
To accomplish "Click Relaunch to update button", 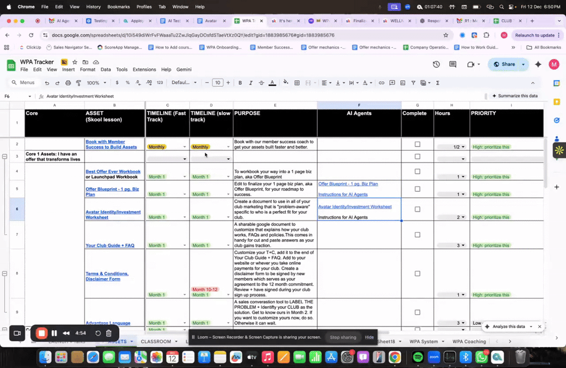I will (534, 35).
